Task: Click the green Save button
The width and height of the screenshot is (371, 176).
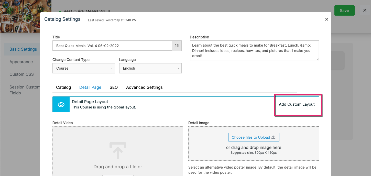Action: (344, 10)
